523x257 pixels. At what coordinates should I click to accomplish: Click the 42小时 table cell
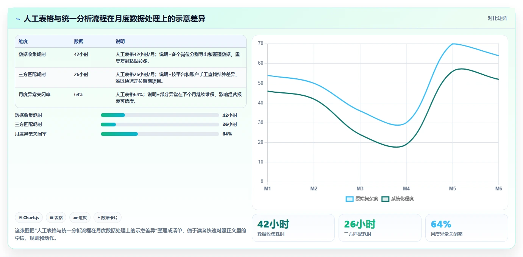[x=81, y=55]
